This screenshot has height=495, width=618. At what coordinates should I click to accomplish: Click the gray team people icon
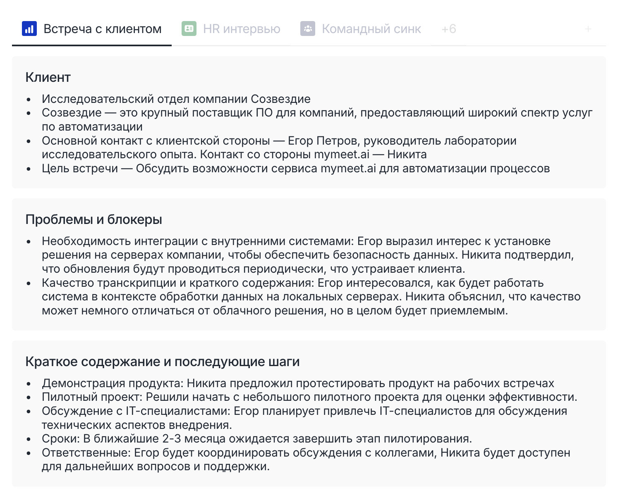click(x=308, y=29)
